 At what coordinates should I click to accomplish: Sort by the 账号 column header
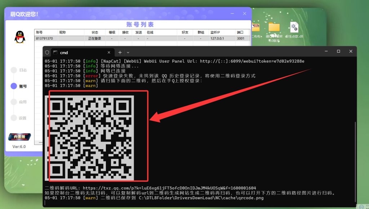46,32
